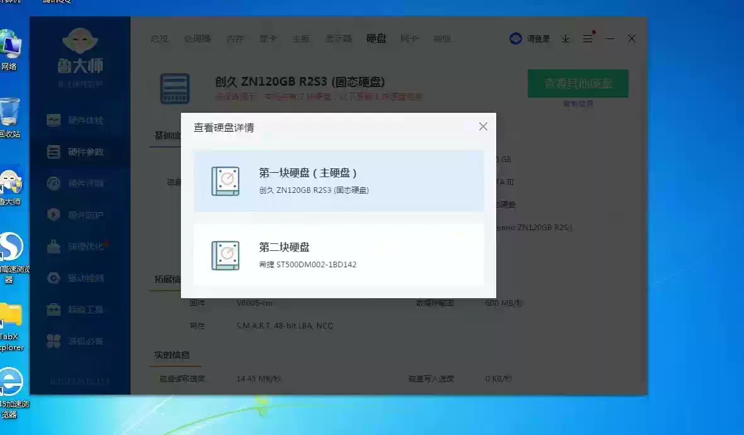Click the green 查看其他硬盘 button

(578, 83)
